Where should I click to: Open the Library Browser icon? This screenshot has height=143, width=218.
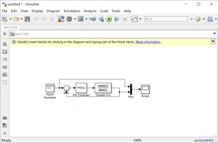[61, 19]
